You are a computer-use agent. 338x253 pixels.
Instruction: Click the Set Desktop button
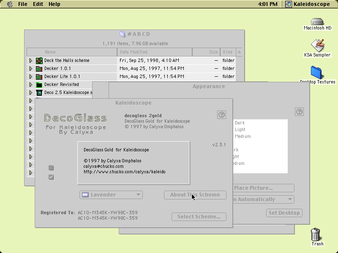pos(284,213)
